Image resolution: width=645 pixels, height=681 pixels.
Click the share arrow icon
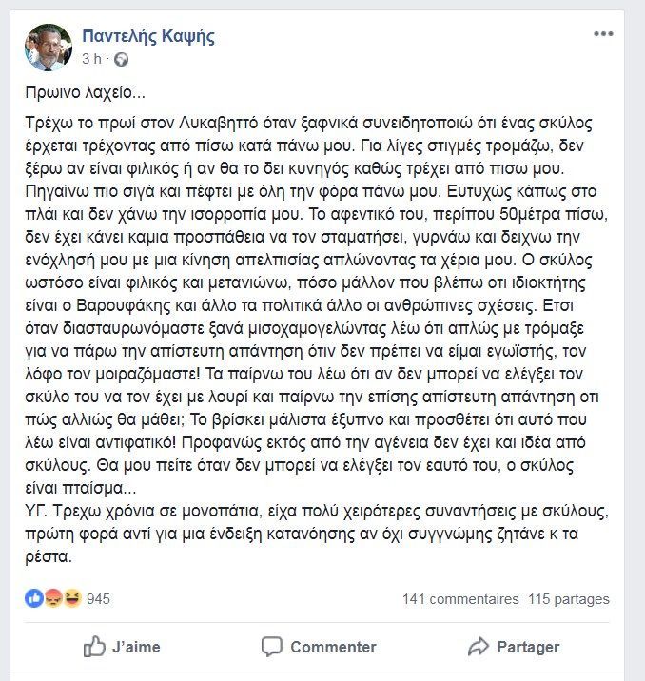pyautogui.click(x=478, y=647)
